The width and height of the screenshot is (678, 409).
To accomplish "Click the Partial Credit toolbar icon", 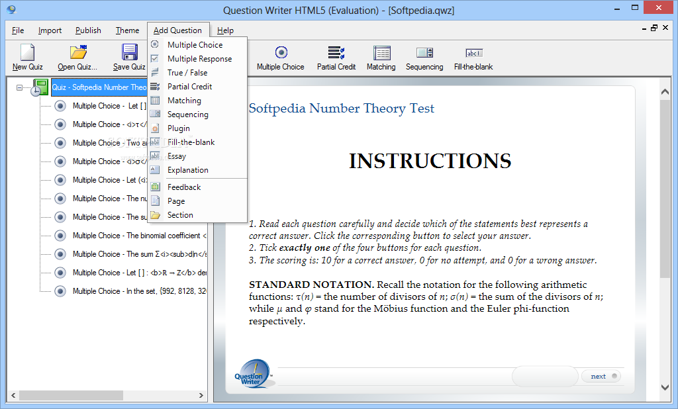I will tap(336, 52).
